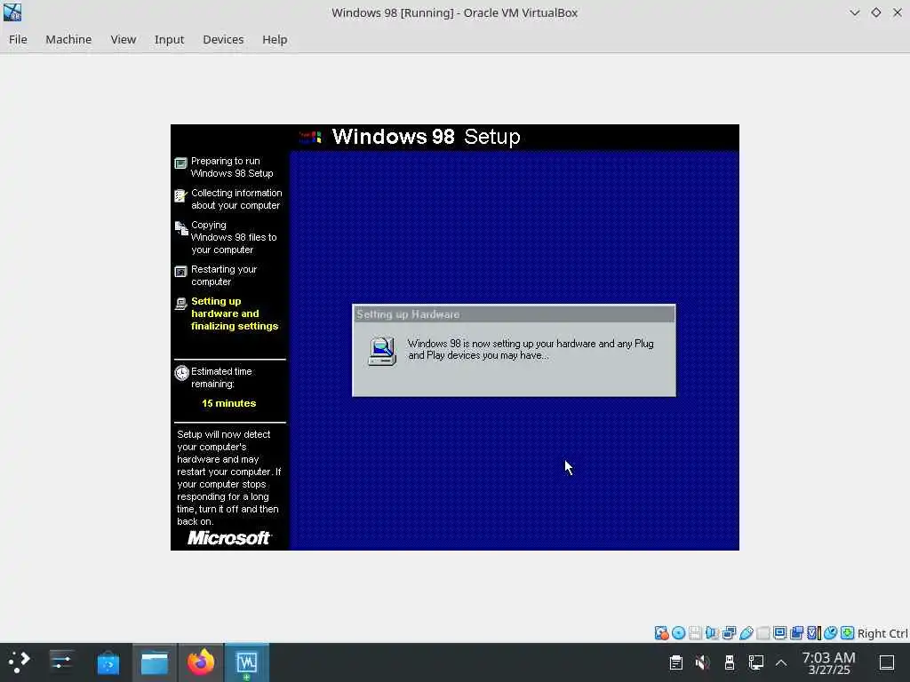
Task: Click the muted volume tray icon
Action: (702, 662)
